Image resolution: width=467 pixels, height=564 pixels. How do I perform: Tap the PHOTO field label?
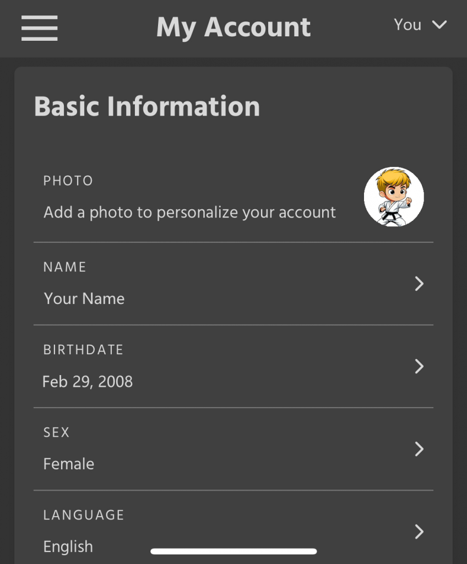click(68, 181)
